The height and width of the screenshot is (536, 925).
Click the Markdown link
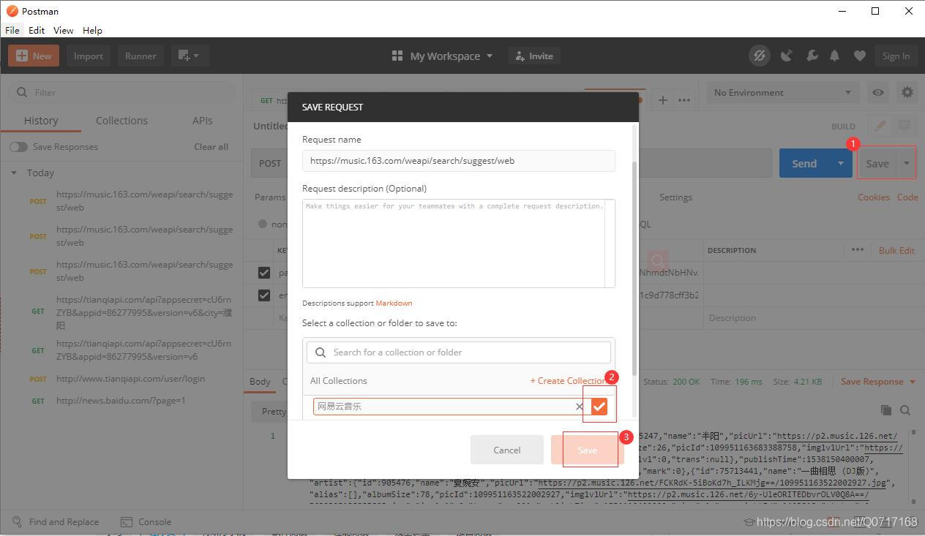point(394,303)
